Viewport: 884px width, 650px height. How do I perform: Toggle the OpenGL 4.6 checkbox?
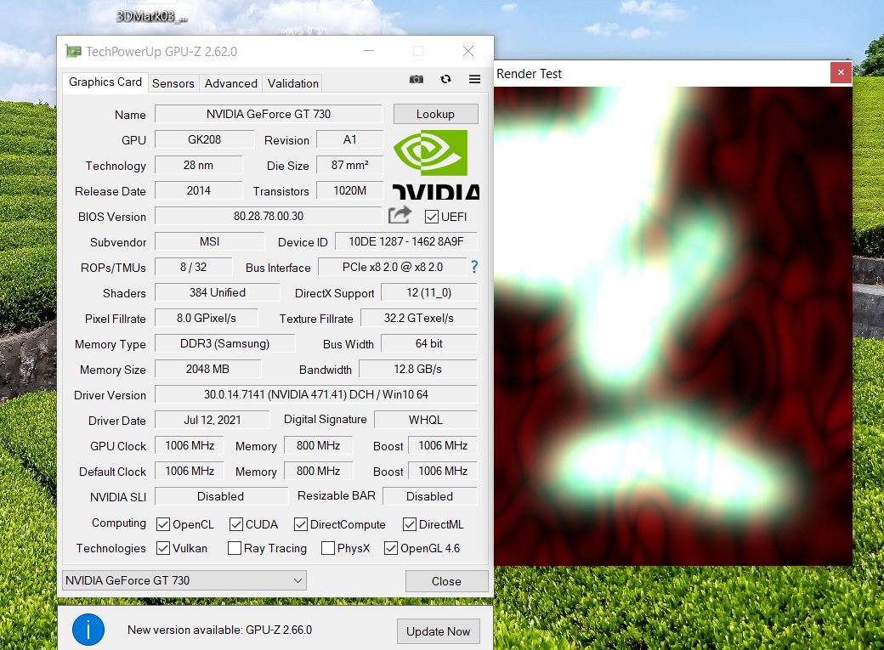coord(391,548)
